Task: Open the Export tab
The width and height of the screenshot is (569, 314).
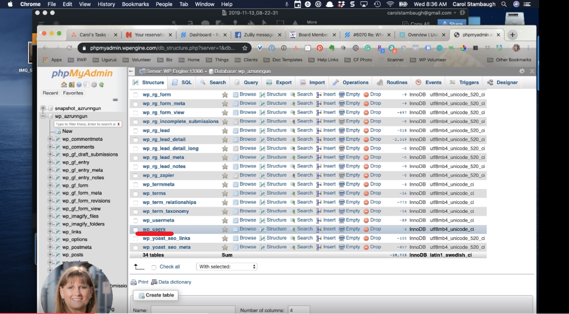Action: 279,82
